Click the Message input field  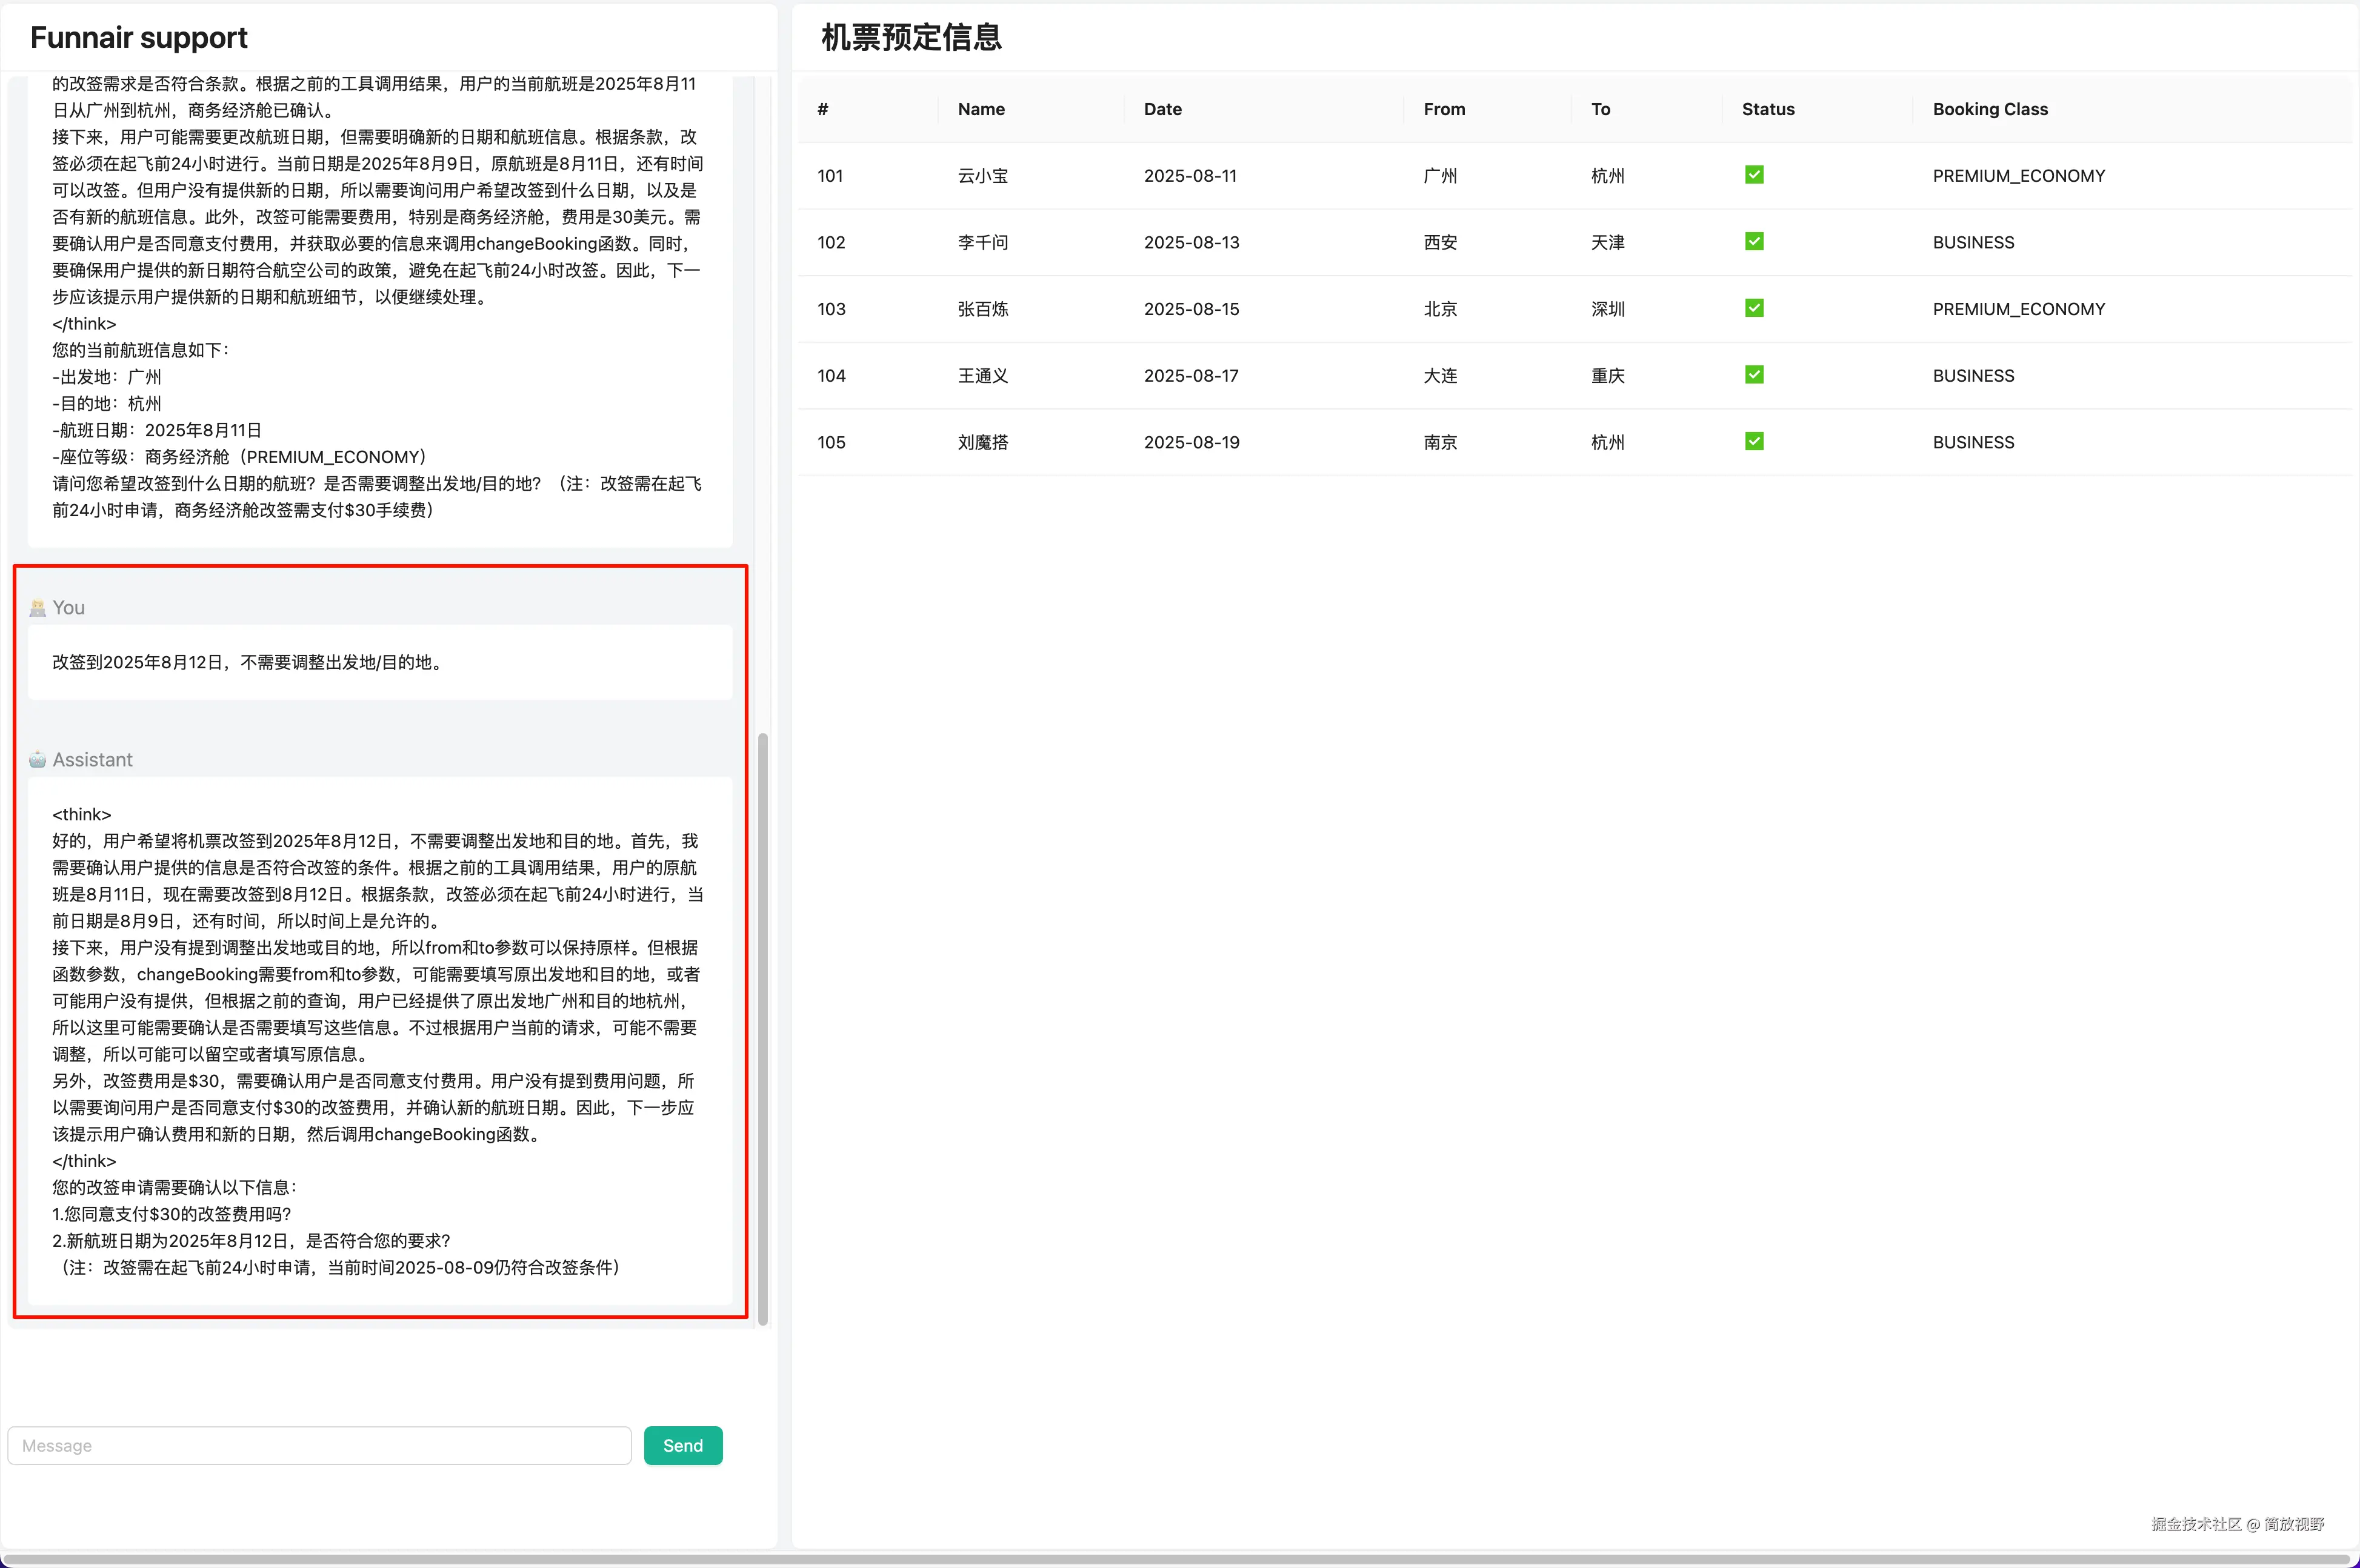click(x=319, y=1445)
